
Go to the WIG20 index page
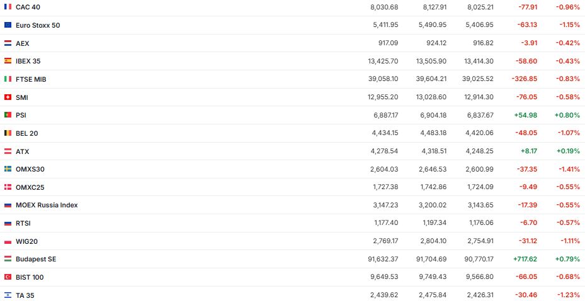pyautogui.click(x=27, y=241)
